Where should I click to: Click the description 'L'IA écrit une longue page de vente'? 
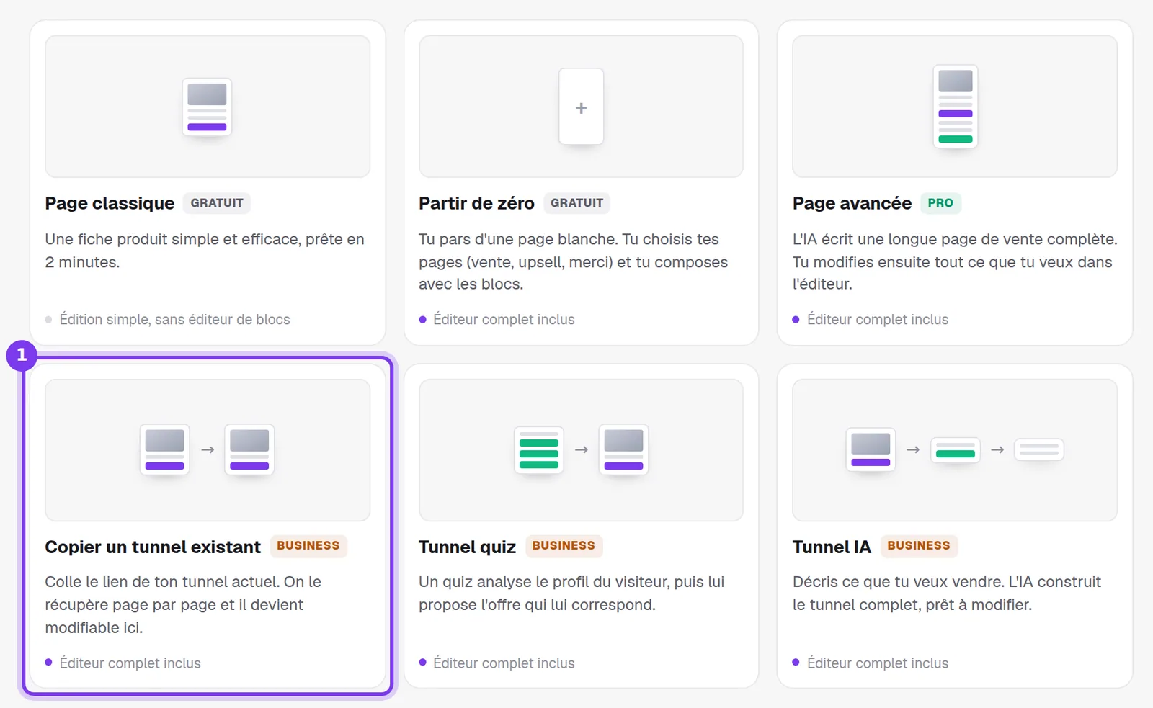tap(955, 261)
